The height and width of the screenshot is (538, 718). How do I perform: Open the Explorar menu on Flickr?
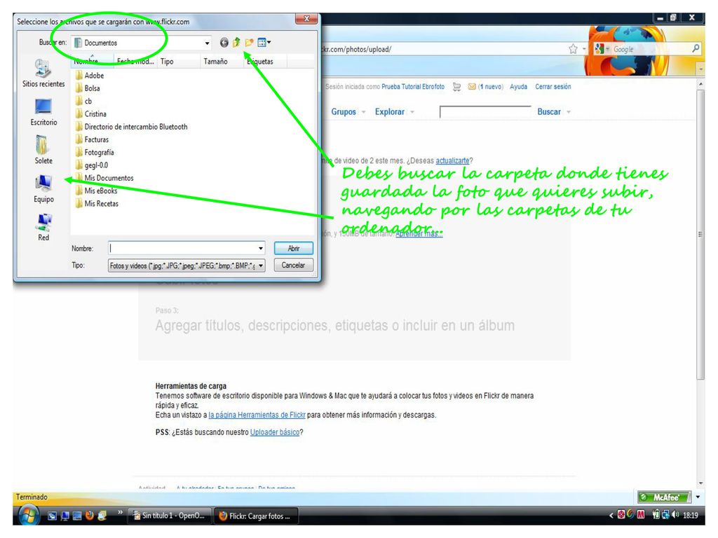point(390,111)
